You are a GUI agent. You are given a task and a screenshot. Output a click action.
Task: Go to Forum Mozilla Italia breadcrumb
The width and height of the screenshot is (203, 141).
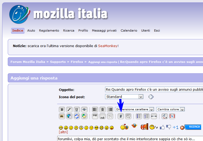tap(28, 62)
